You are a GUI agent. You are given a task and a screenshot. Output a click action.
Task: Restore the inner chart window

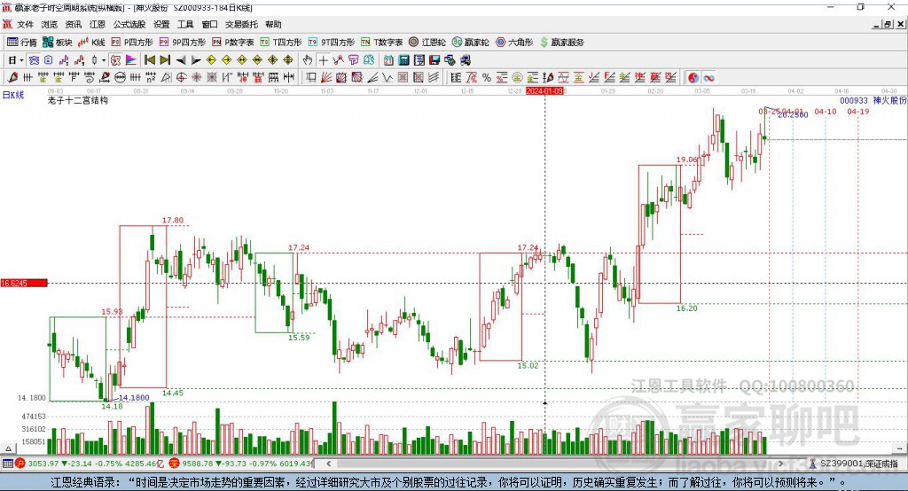coord(888,24)
